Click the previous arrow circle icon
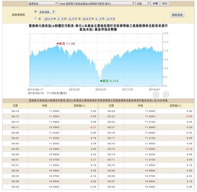The image size is (197, 192). pyautogui.click(x=156, y=94)
